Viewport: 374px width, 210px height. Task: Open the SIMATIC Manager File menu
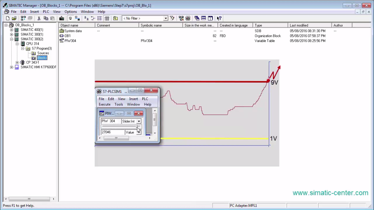point(14,12)
